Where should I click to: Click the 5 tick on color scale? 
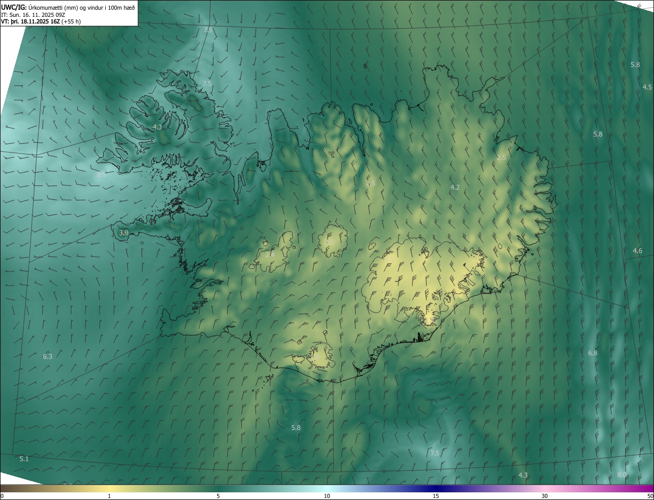point(218,496)
